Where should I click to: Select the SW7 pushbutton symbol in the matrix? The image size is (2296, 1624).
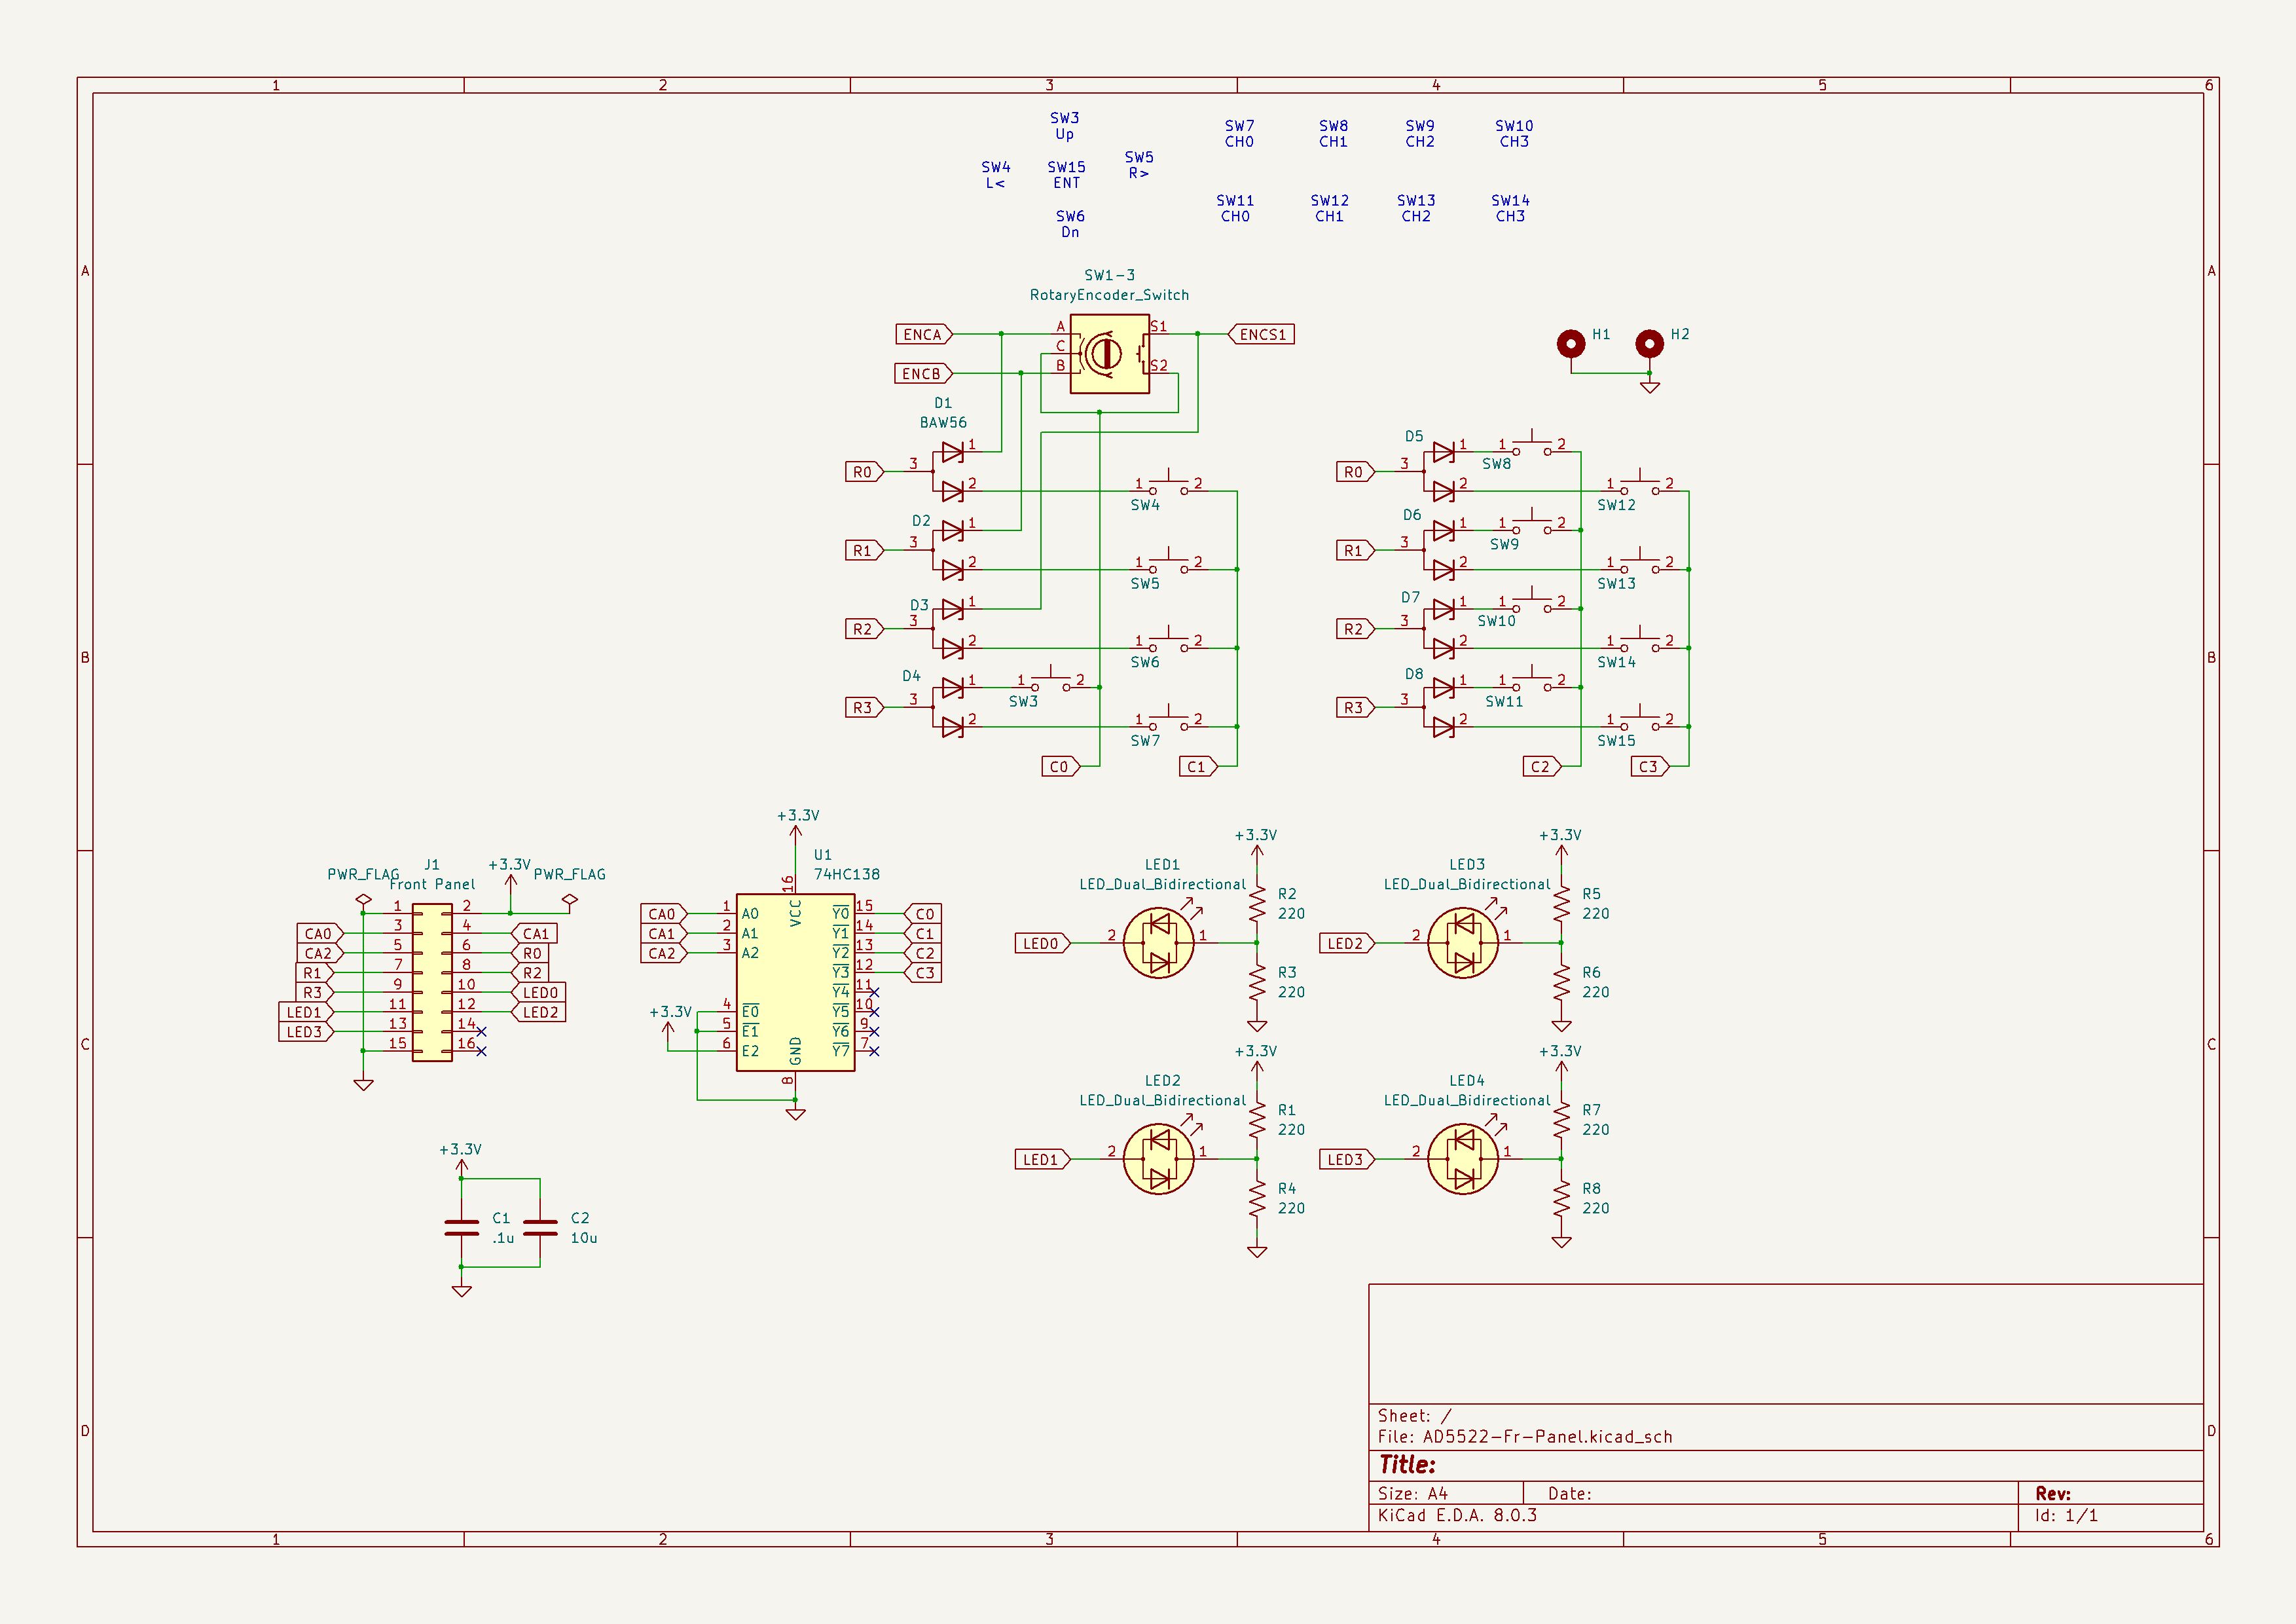pyautogui.click(x=1168, y=720)
